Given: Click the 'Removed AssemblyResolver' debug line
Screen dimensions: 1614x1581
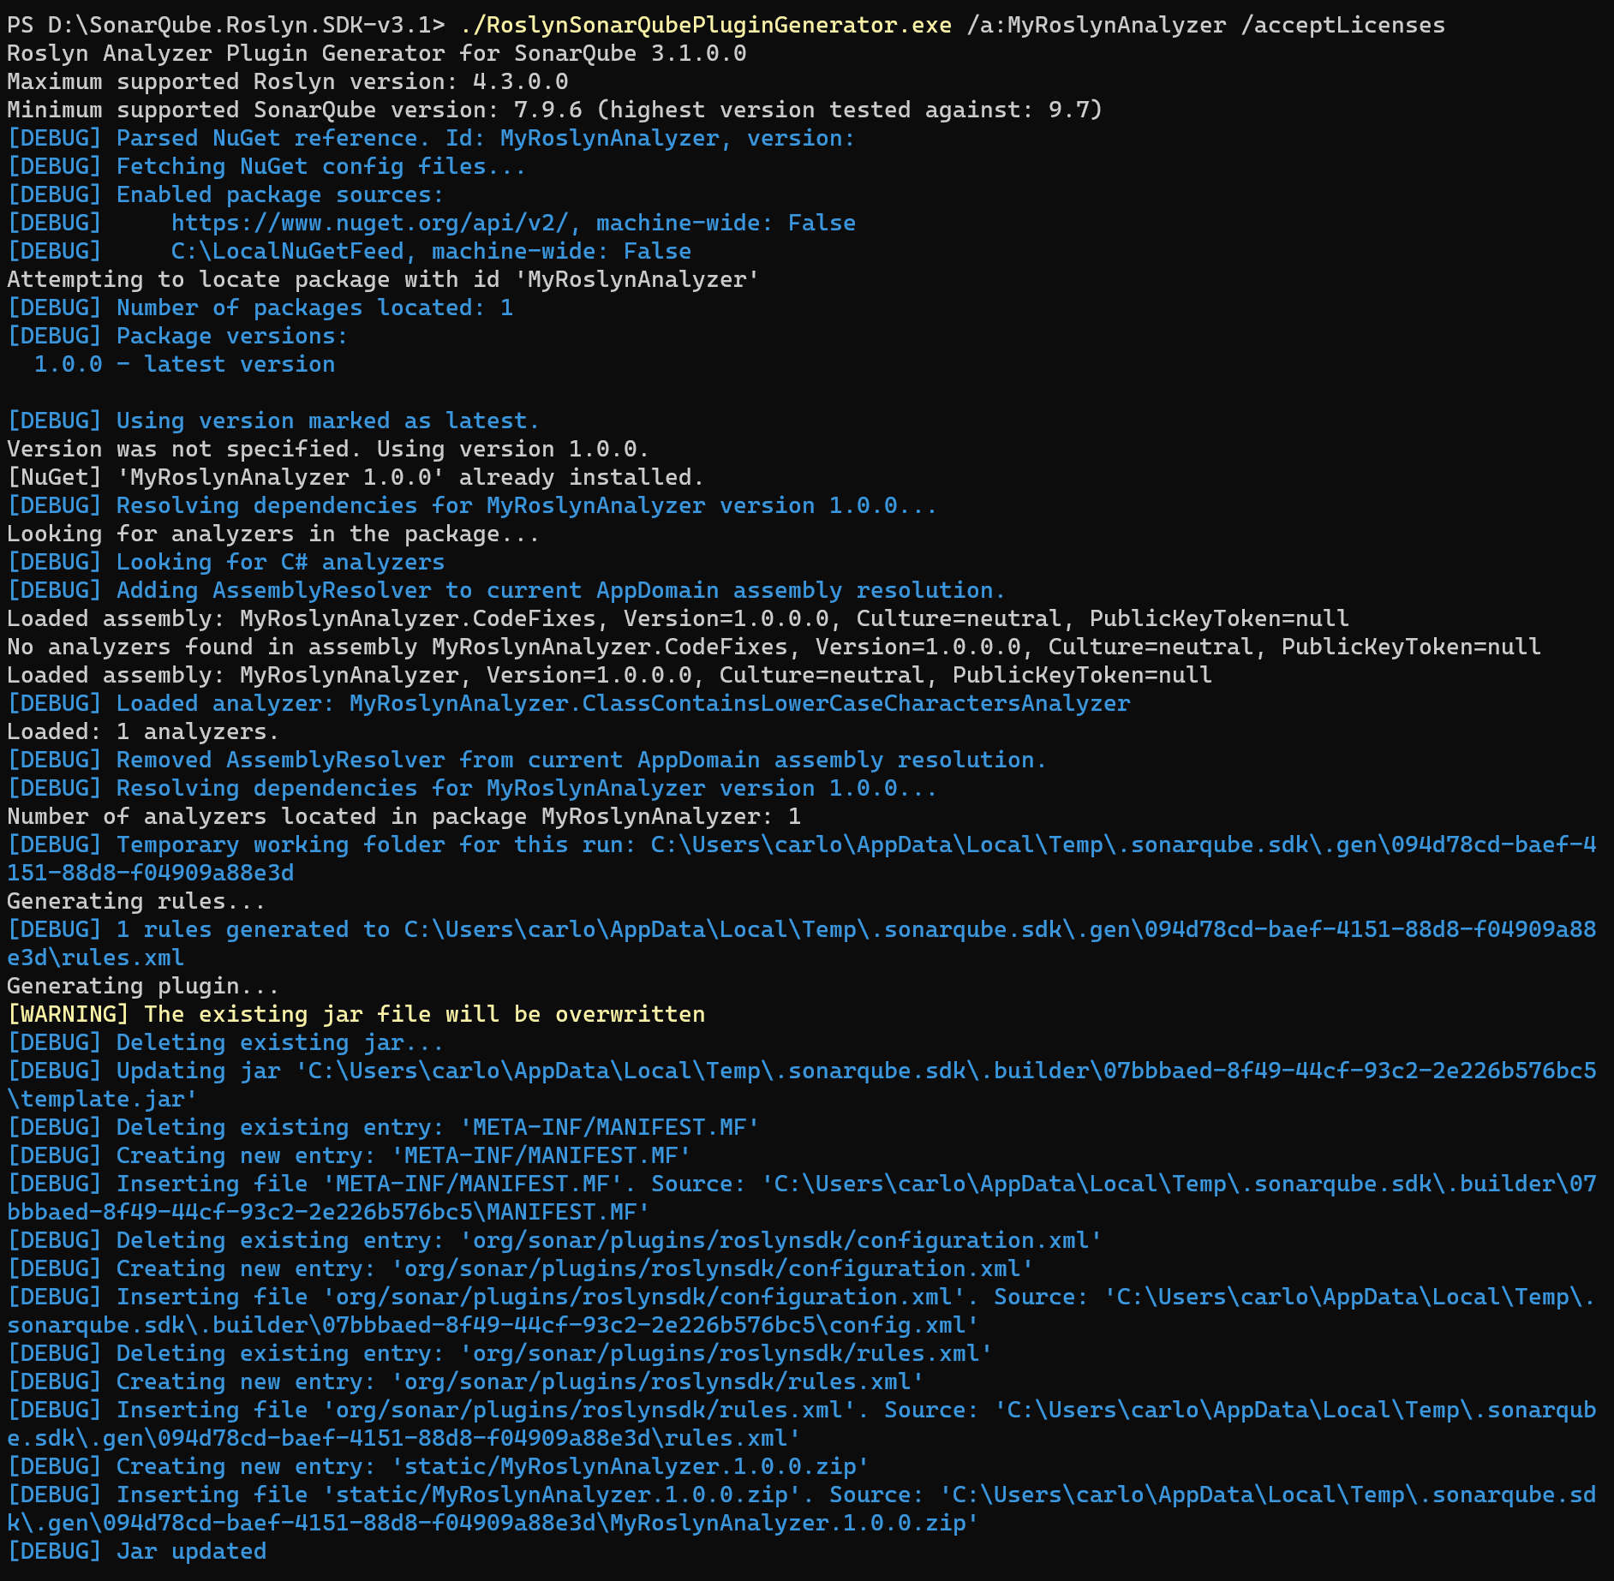Looking at the screenshot, I should [528, 760].
